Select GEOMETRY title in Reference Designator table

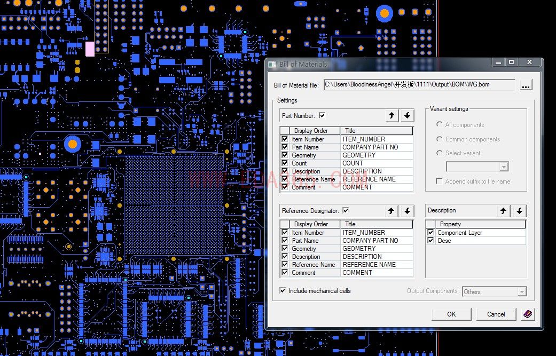(x=377, y=249)
